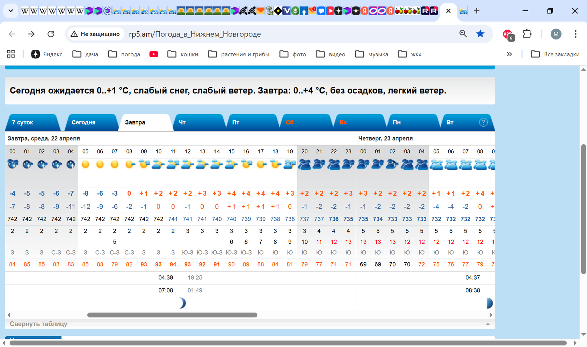Click the zoom magnifier icon in address bar
The image size is (587, 347).
click(463, 34)
